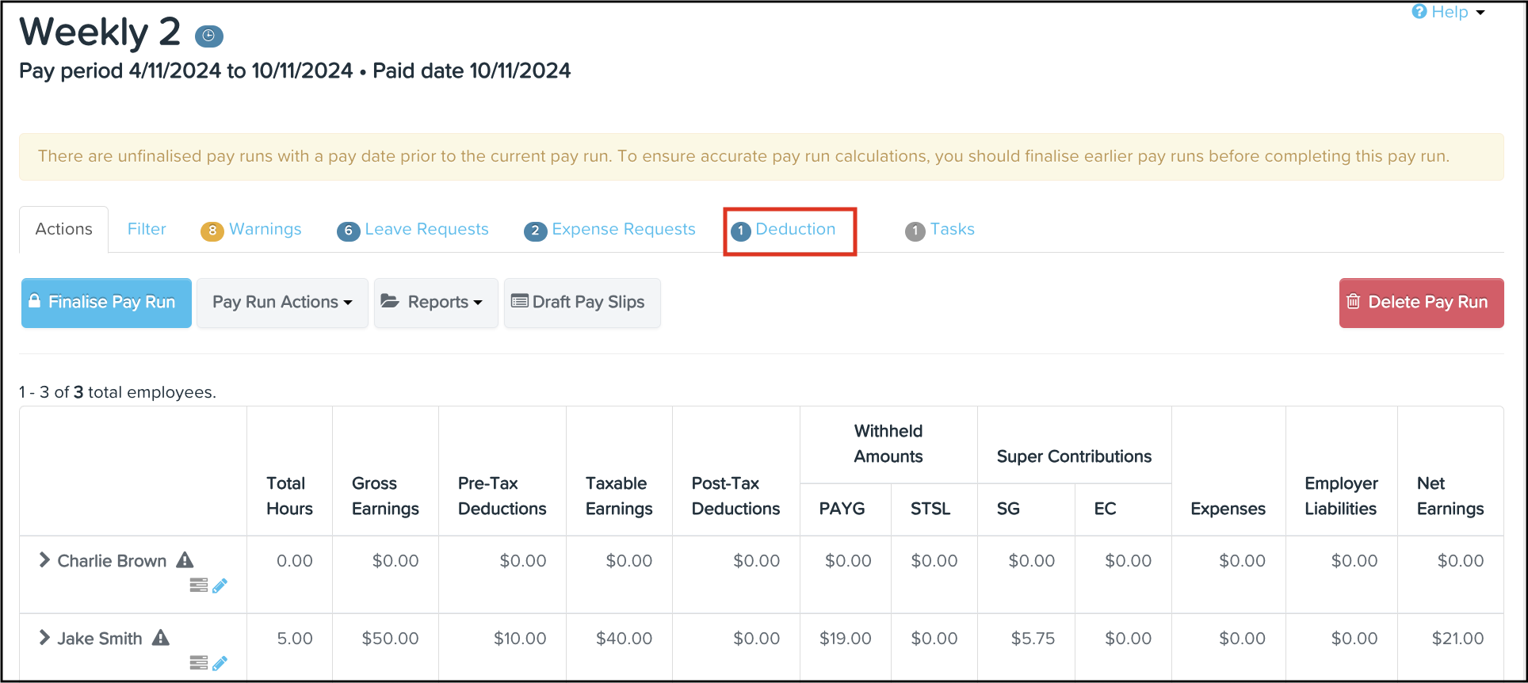Click Charlie Brown's grey list lines icon
The height and width of the screenshot is (683, 1528).
198,586
